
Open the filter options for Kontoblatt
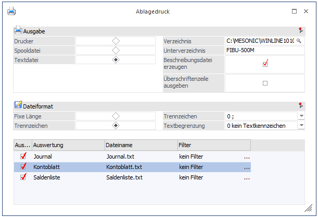247,167
